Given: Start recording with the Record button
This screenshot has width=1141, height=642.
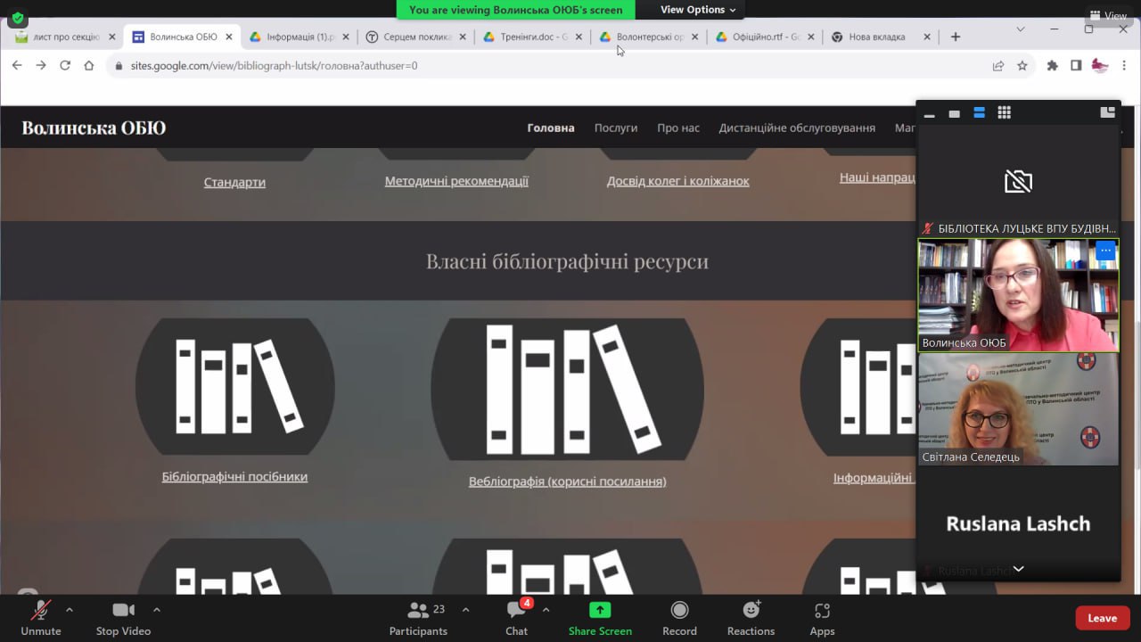Looking at the screenshot, I should 679,611.
